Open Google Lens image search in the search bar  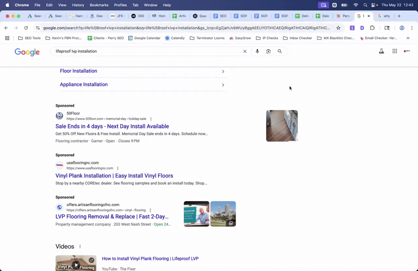268,51
